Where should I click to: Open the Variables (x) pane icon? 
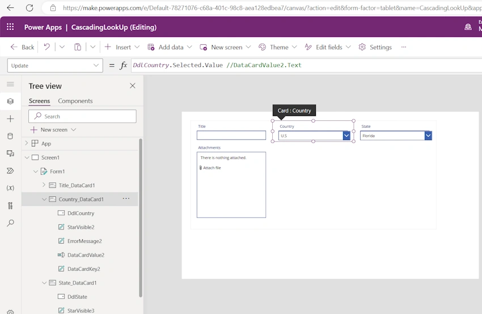[x=10, y=188]
